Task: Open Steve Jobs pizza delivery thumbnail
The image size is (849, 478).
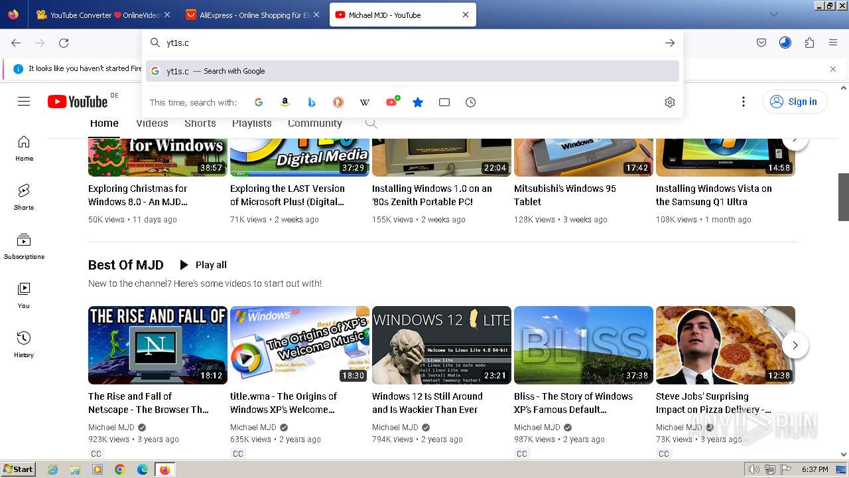Action: point(726,345)
